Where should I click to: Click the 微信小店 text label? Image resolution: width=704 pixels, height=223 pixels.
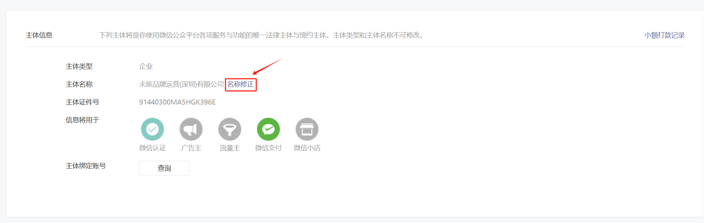307,148
